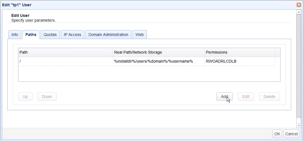Image resolution: width=304 pixels, height=142 pixels.
Task: Close the Edit "tp1" User dialog
Action: point(299,5)
